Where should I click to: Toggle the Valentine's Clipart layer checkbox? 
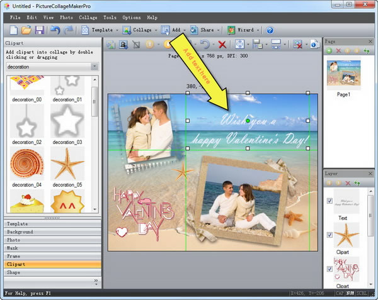pos(329,269)
